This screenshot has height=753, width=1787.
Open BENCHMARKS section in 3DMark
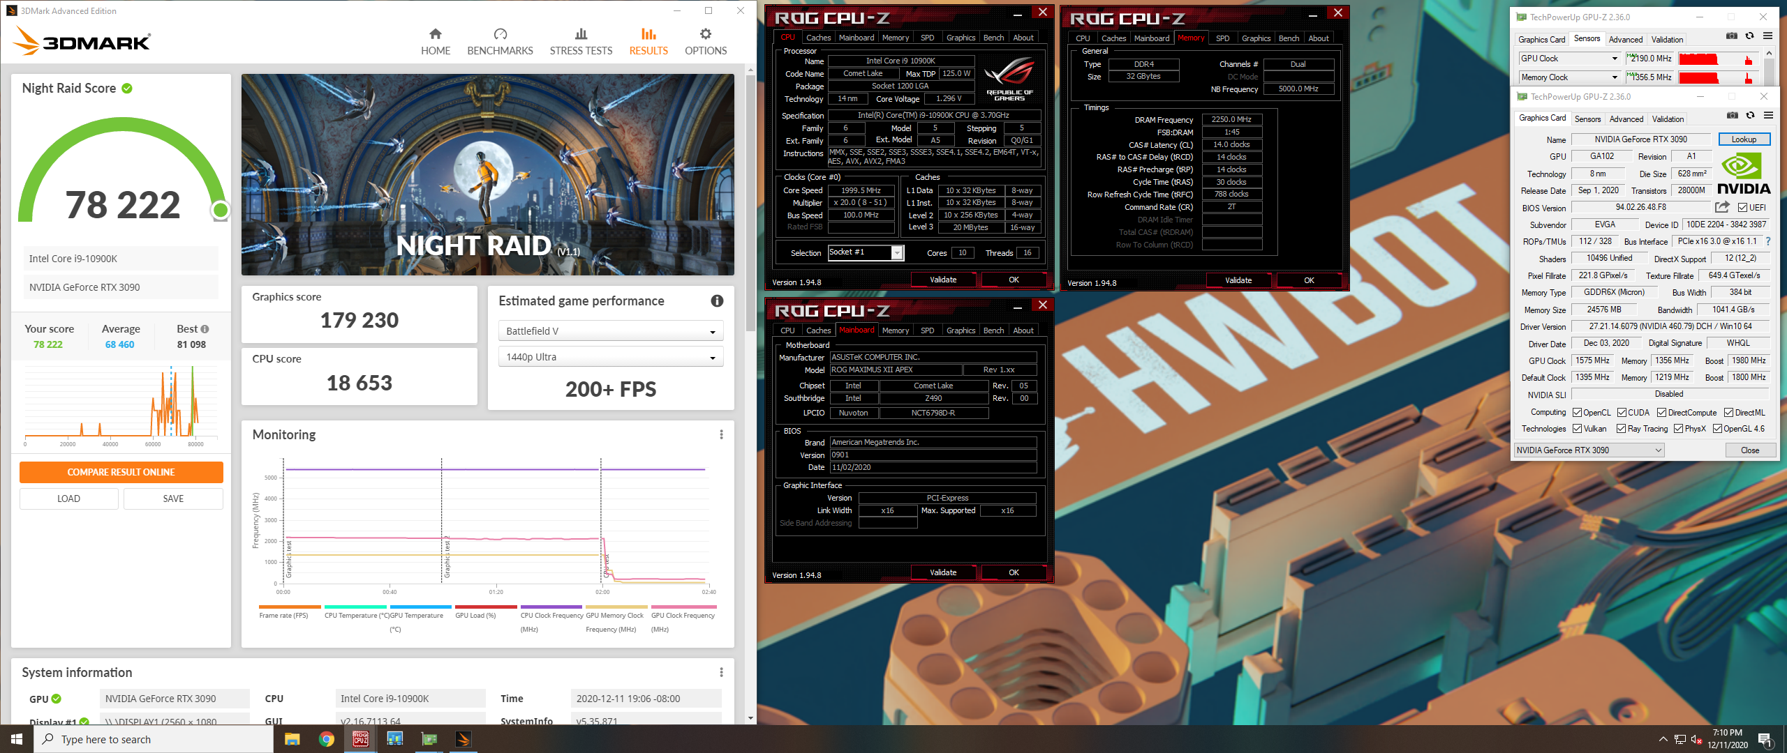(x=500, y=42)
